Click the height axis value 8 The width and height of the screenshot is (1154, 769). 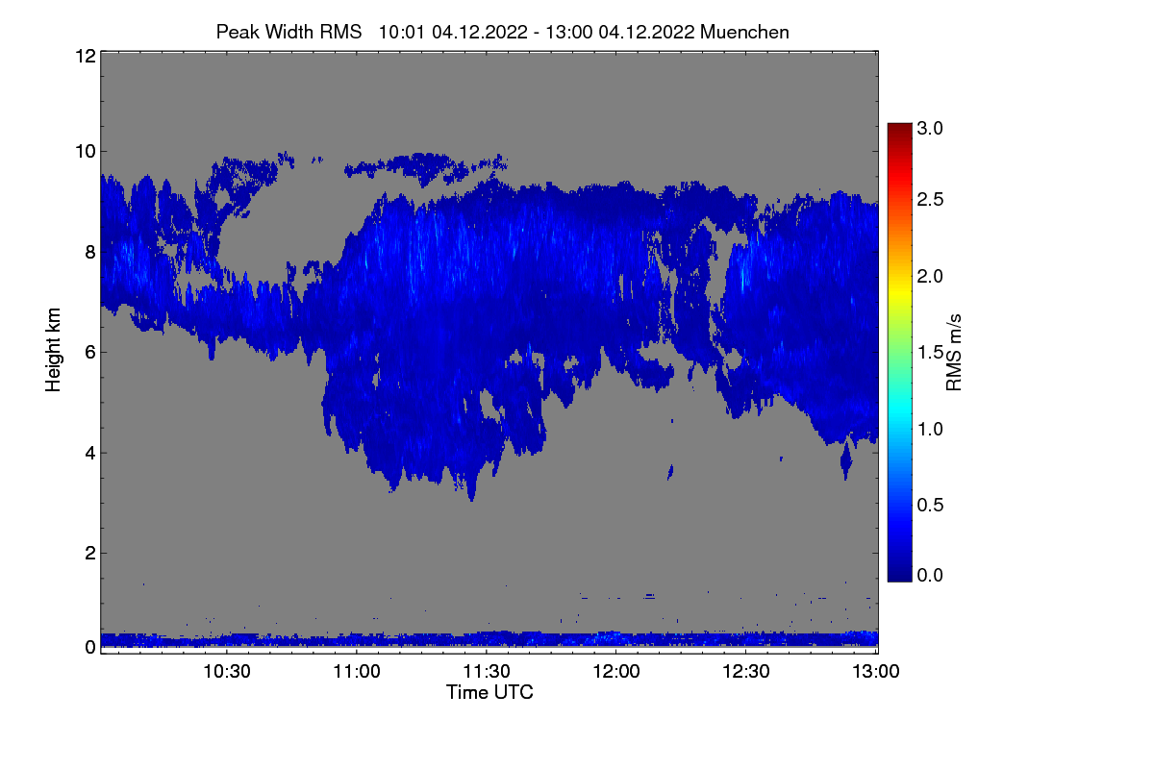90,252
